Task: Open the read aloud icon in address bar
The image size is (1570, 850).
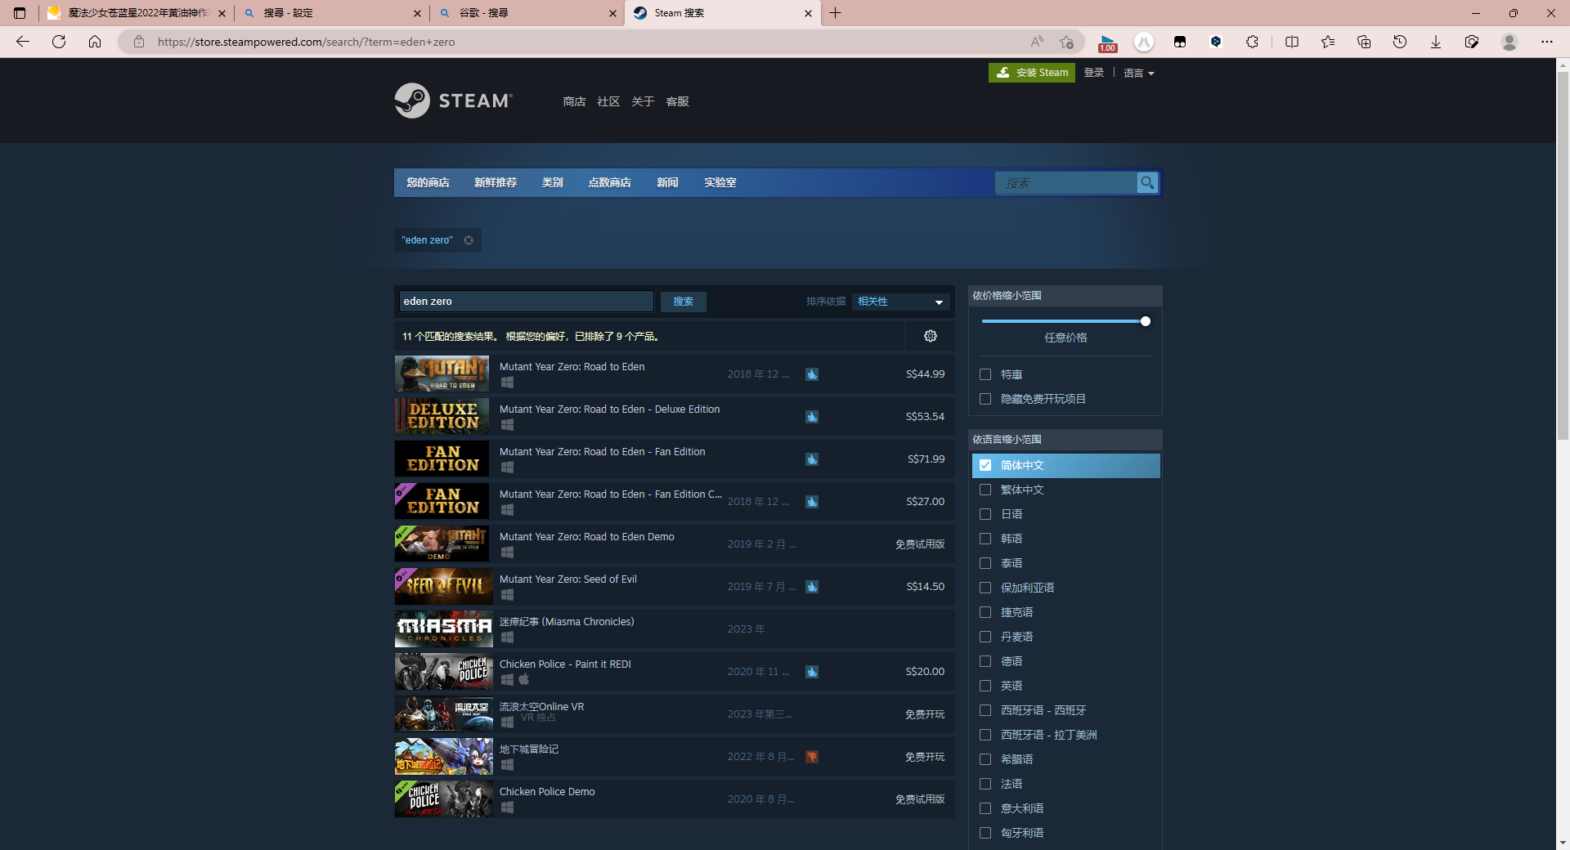Action: coord(1037,42)
